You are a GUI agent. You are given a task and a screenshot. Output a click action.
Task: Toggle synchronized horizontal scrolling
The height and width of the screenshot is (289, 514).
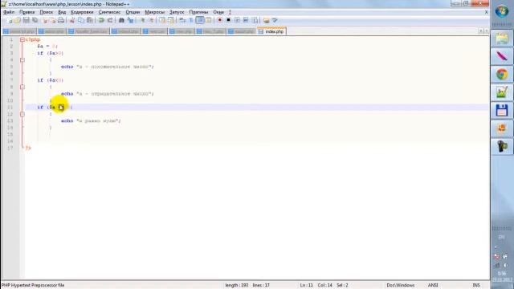pyautogui.click(x=171, y=20)
